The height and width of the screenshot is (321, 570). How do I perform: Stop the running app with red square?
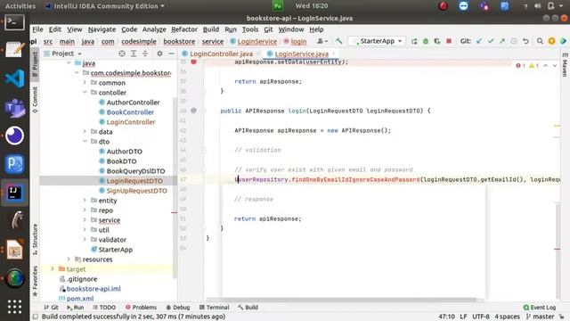point(449,41)
